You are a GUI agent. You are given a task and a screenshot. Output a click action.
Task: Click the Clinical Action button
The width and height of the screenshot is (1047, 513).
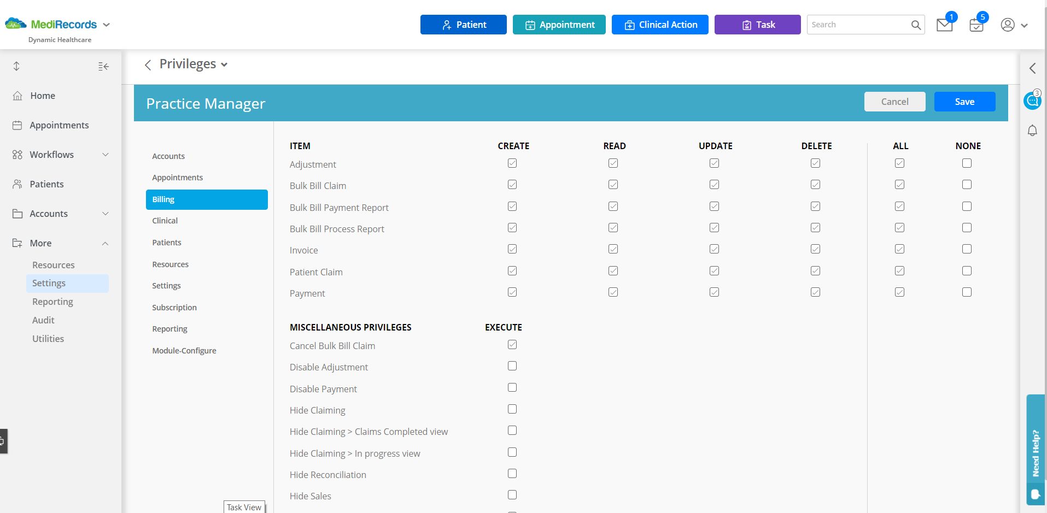660,25
